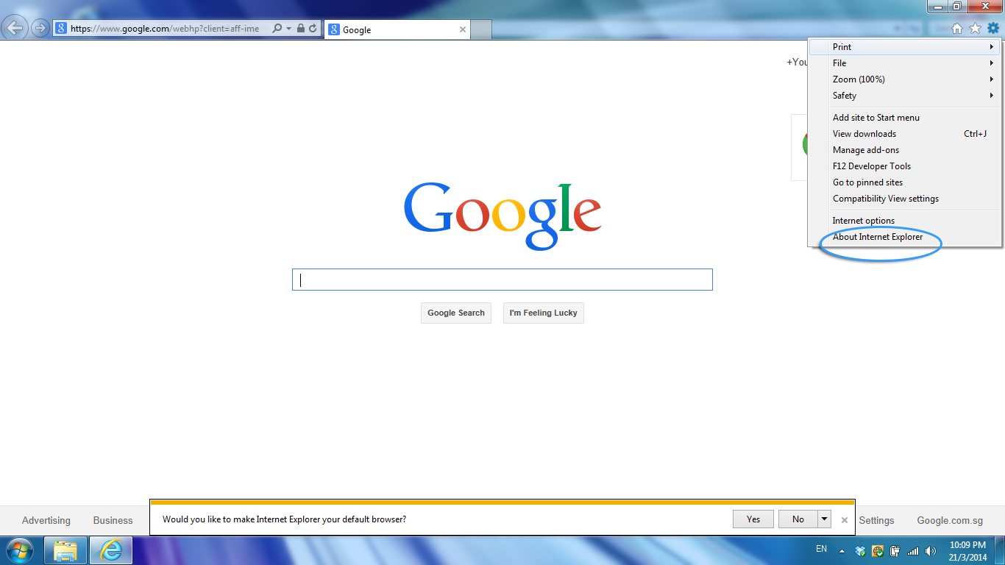
Task: Go back with the Back arrow button
Action: click(15, 29)
